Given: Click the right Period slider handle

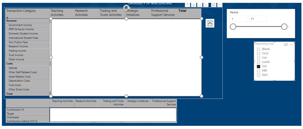Looking at the screenshot, I should [x=284, y=27].
